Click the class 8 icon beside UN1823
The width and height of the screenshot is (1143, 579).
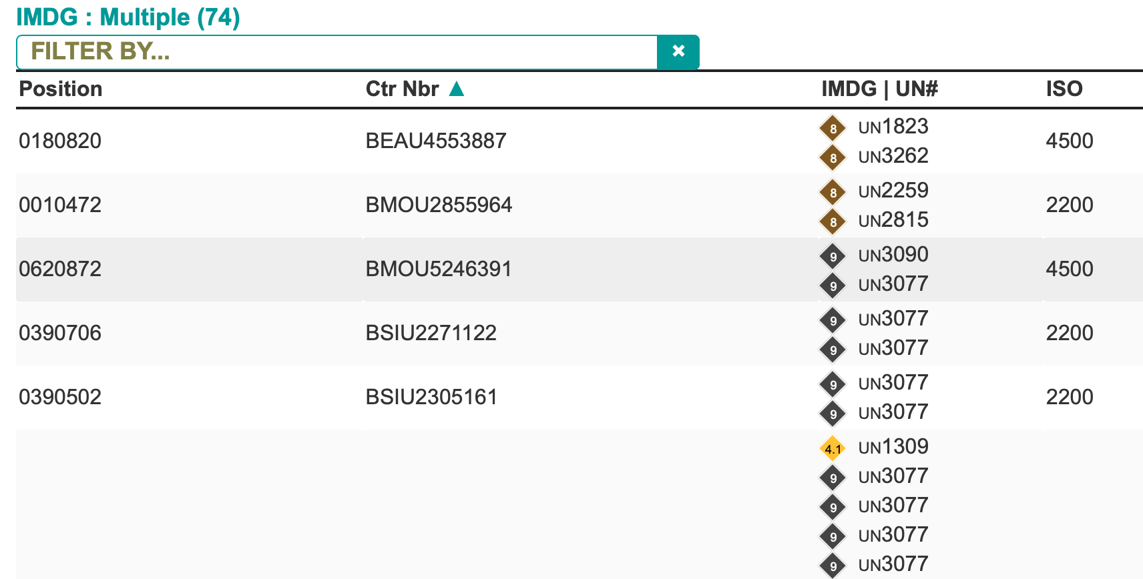(x=833, y=128)
